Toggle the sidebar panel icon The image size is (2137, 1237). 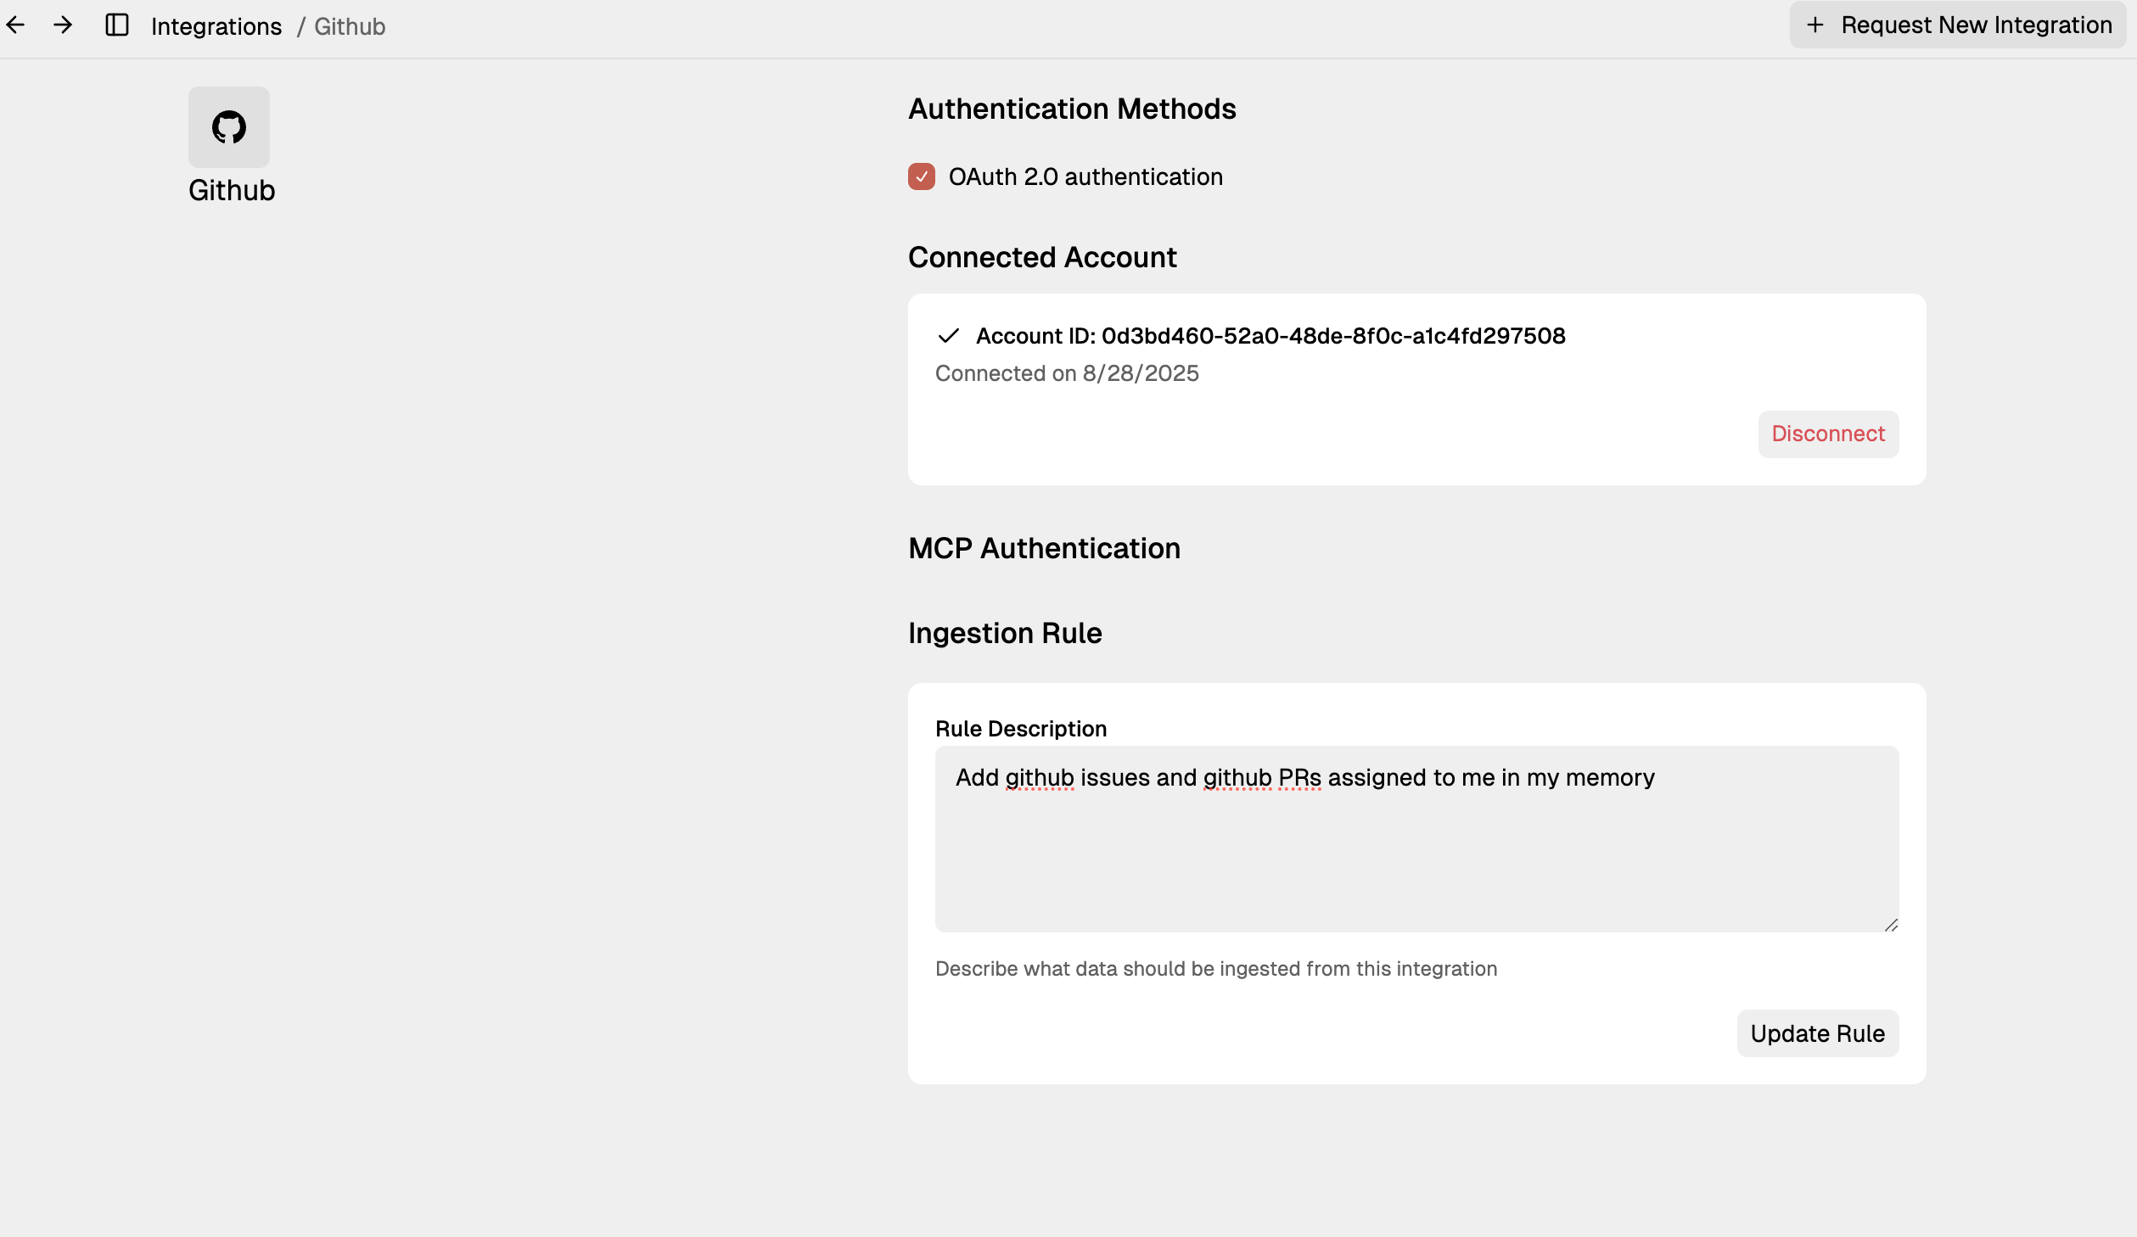(116, 25)
